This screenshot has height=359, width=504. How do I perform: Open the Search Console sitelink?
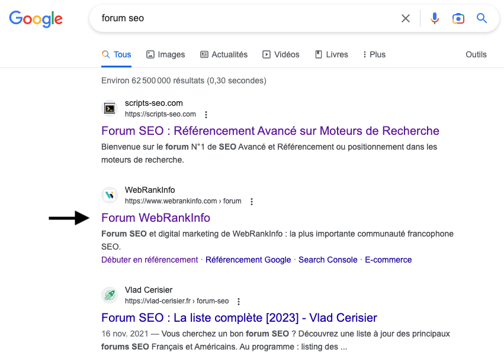328,260
